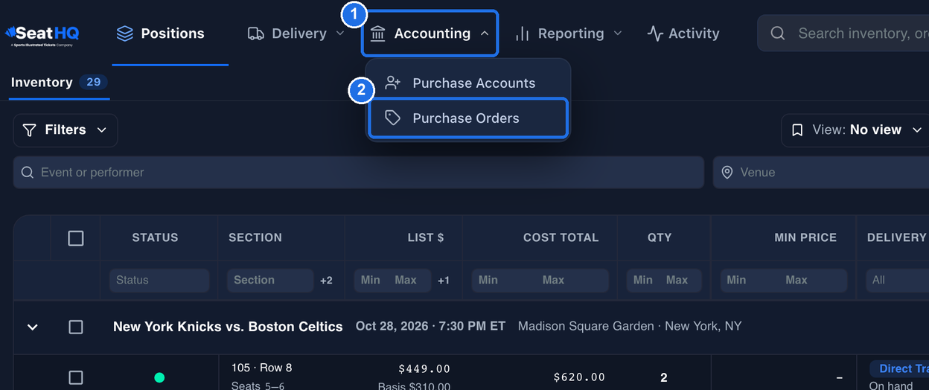Click the DELIVERY column header
The image size is (929, 390).
point(897,237)
